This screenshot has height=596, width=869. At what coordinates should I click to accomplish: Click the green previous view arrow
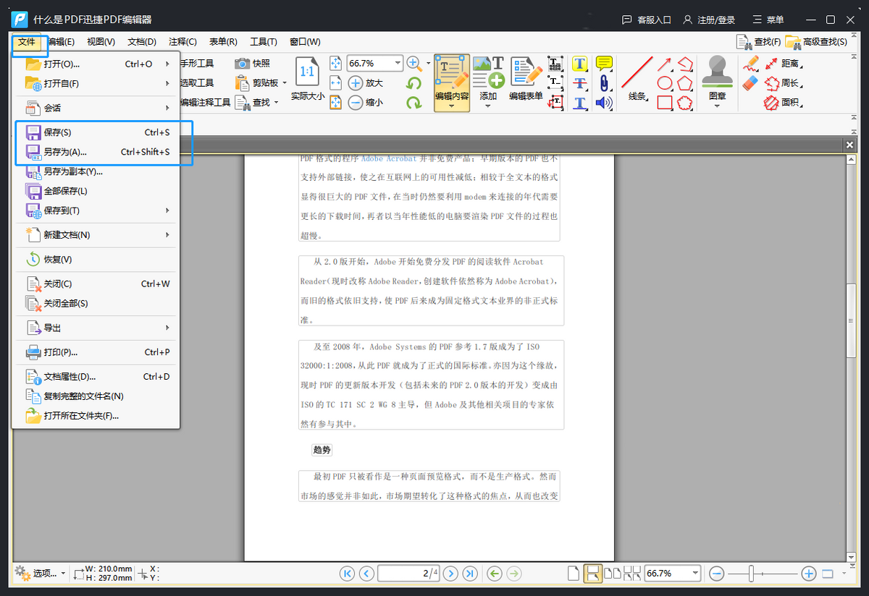[495, 574]
